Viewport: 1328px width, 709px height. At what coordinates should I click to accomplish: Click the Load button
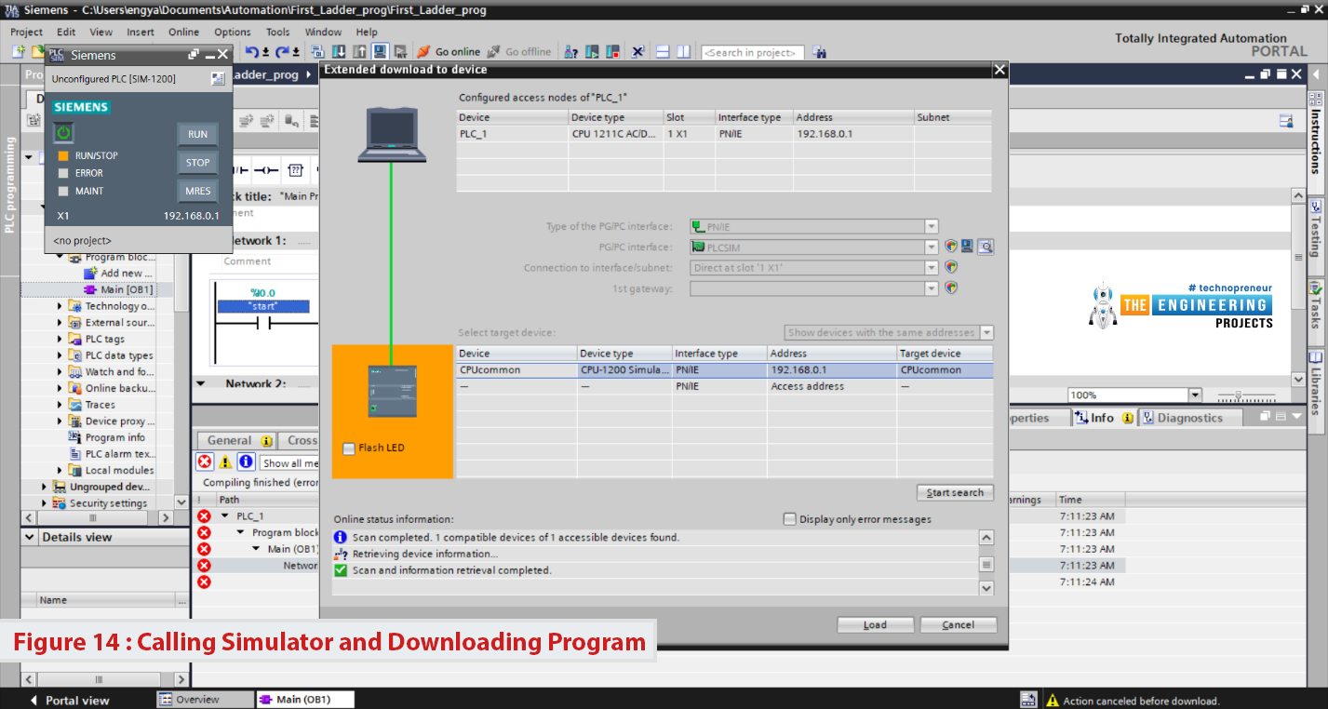tap(875, 624)
